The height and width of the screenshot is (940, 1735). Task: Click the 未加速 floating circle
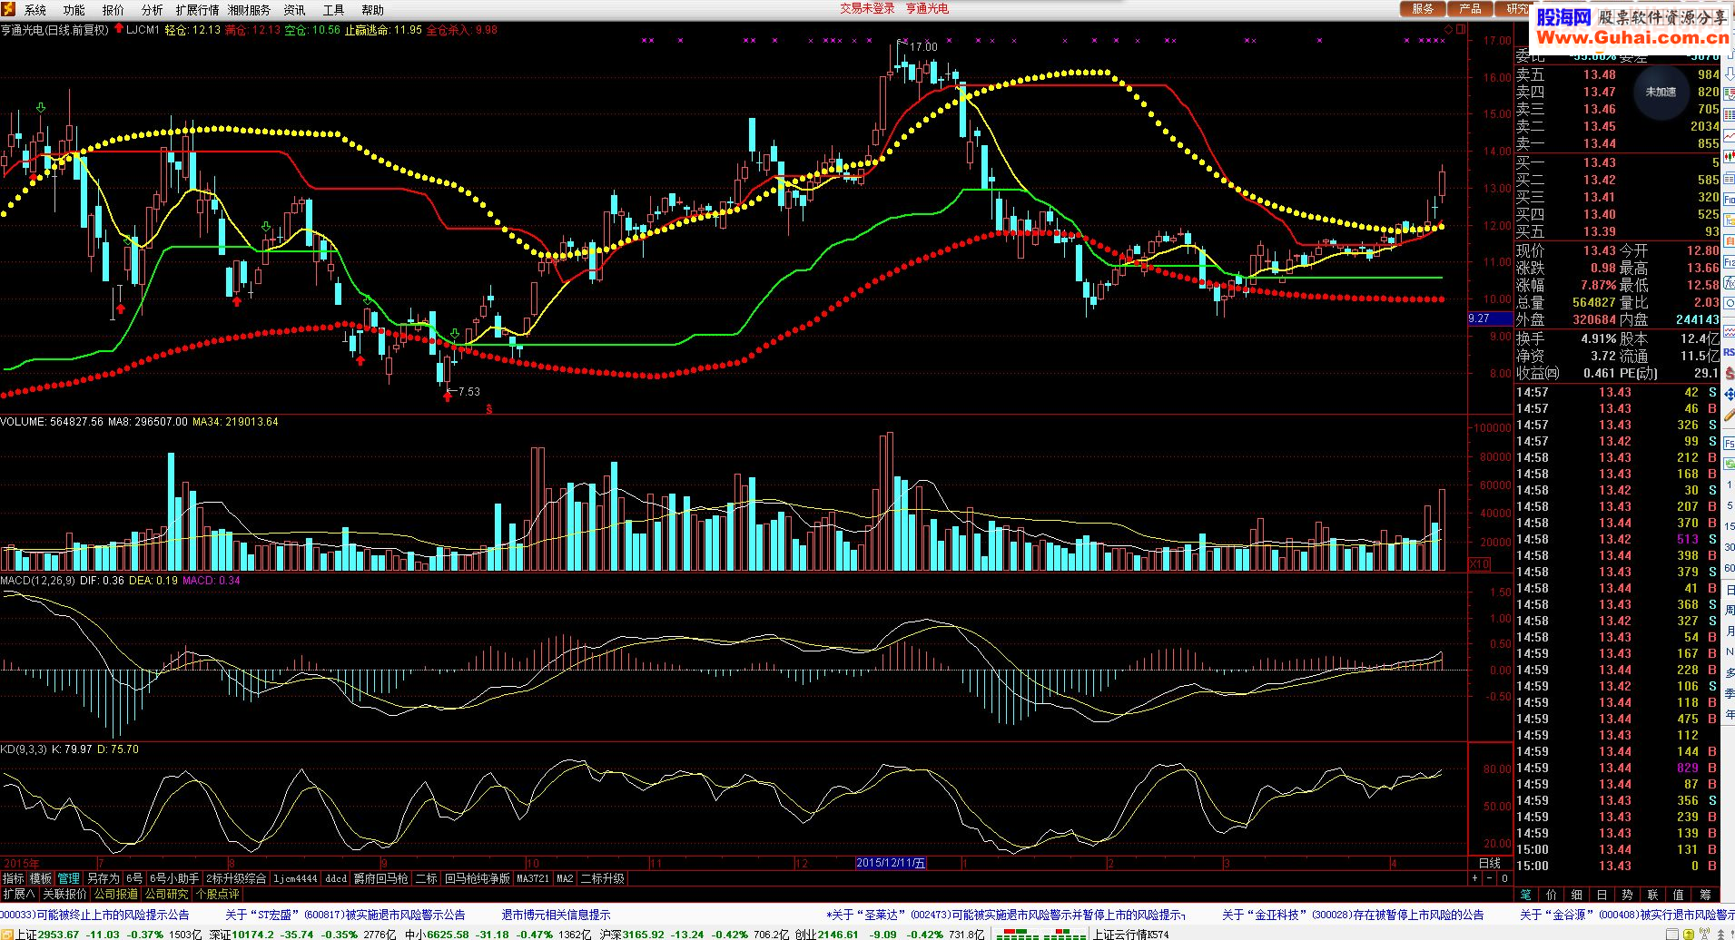pos(1661,92)
